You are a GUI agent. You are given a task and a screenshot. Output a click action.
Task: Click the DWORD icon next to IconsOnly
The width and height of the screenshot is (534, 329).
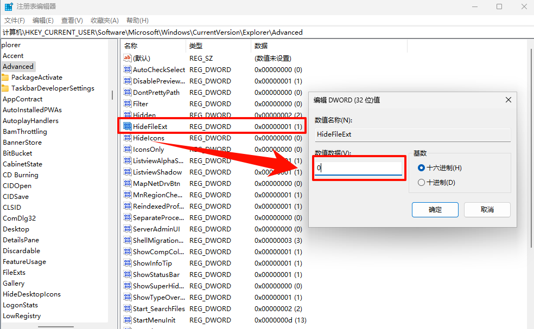tap(127, 149)
